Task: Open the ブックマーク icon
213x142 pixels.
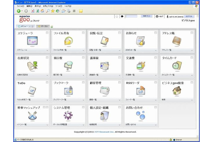Action: 69,91
